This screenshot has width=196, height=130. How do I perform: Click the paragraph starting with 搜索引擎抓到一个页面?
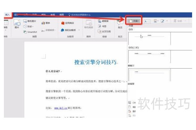pyautogui.click(x=86, y=95)
